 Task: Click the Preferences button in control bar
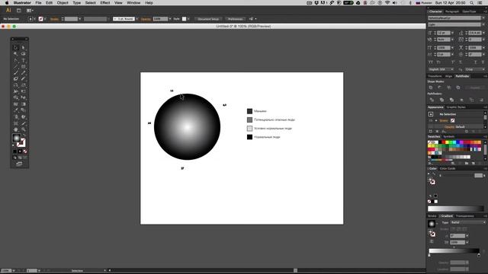235,19
